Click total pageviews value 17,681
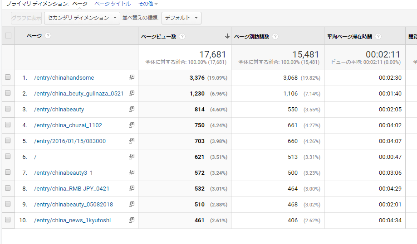The image size is (417, 244). click(x=212, y=54)
